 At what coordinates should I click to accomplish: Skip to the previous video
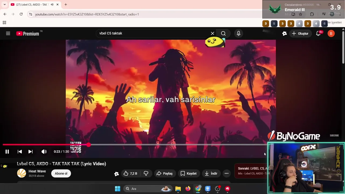pos(20,152)
